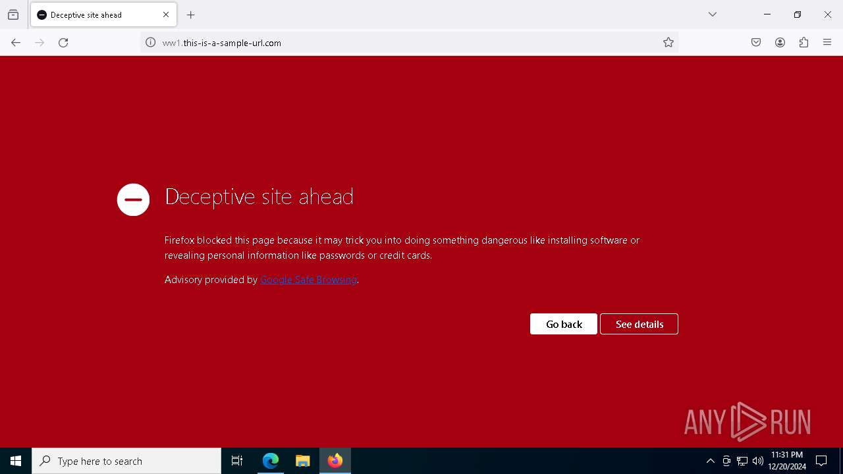843x474 pixels.
Task: Bookmark this page with star icon
Action: coord(668,43)
